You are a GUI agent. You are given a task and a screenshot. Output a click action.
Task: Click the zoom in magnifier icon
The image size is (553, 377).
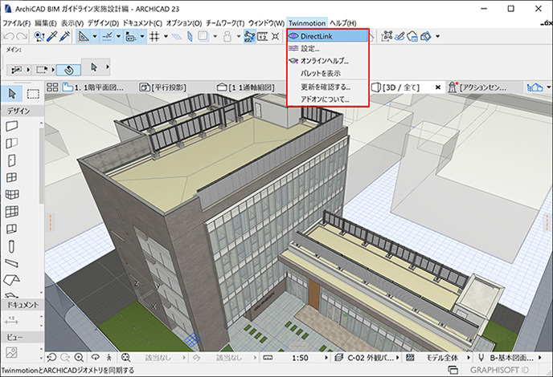(x=79, y=358)
